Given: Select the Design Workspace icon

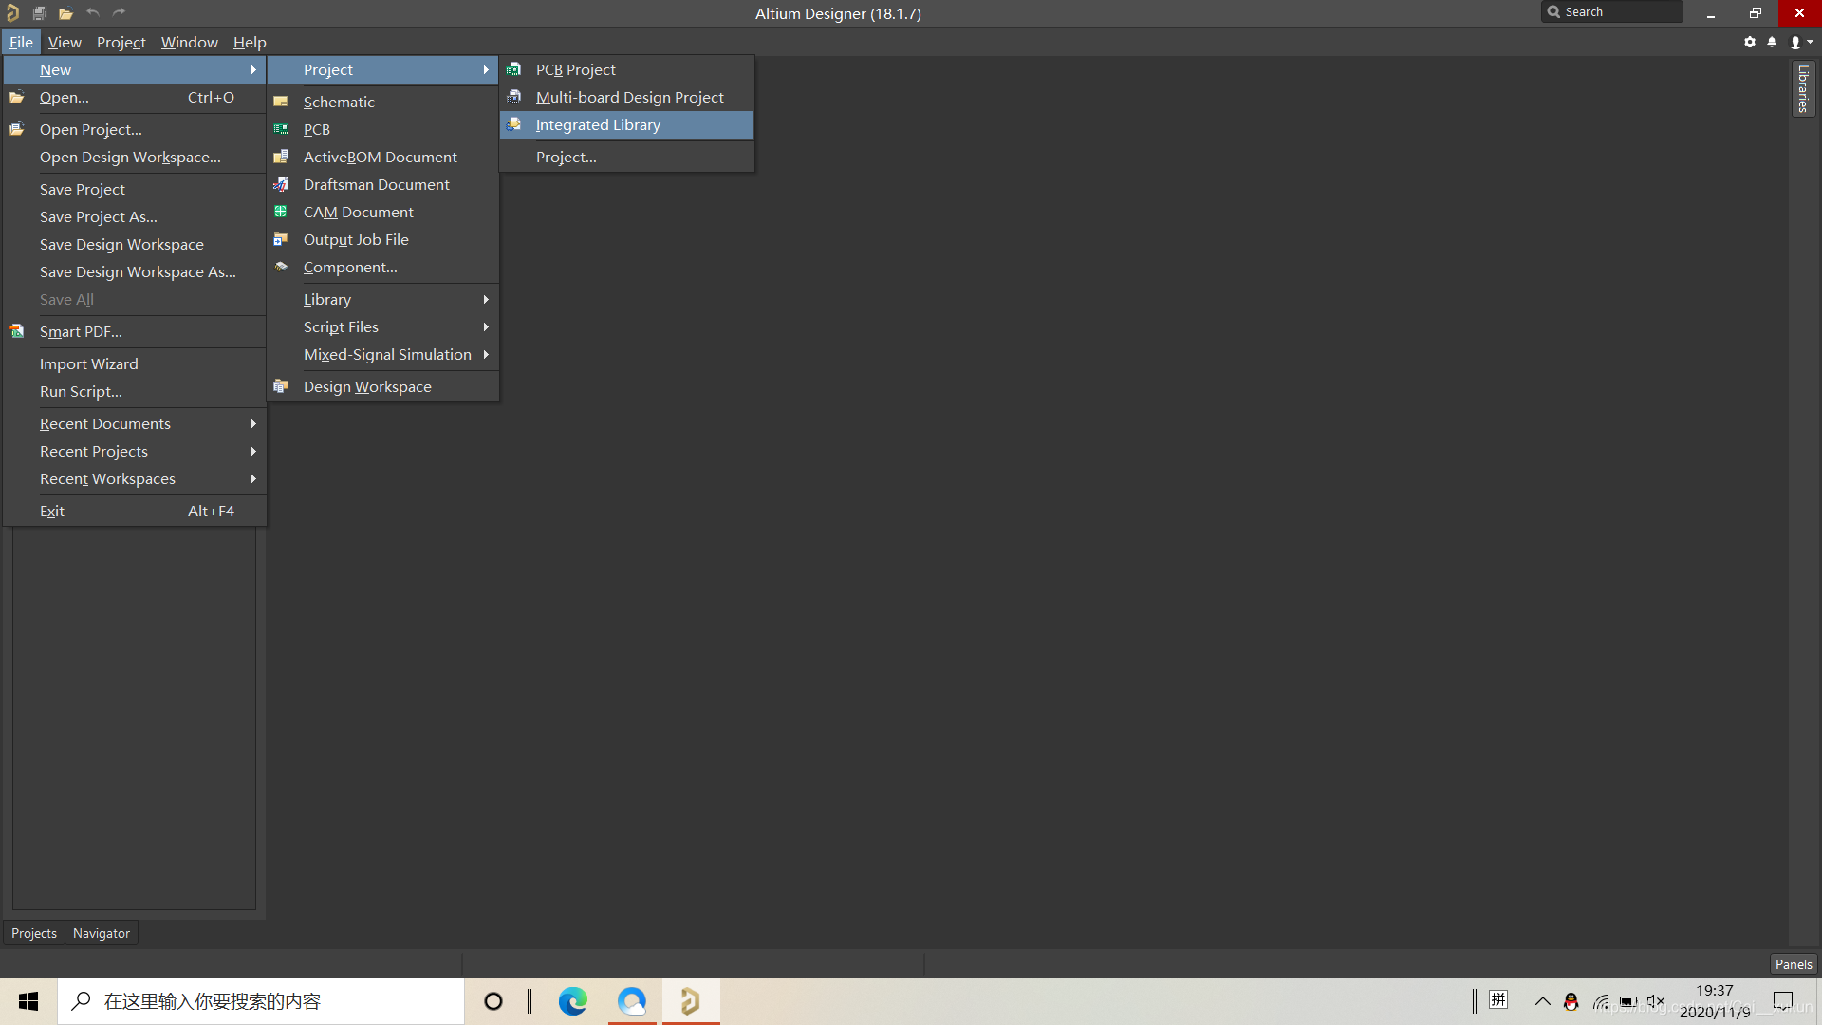Looking at the screenshot, I should [x=280, y=386].
